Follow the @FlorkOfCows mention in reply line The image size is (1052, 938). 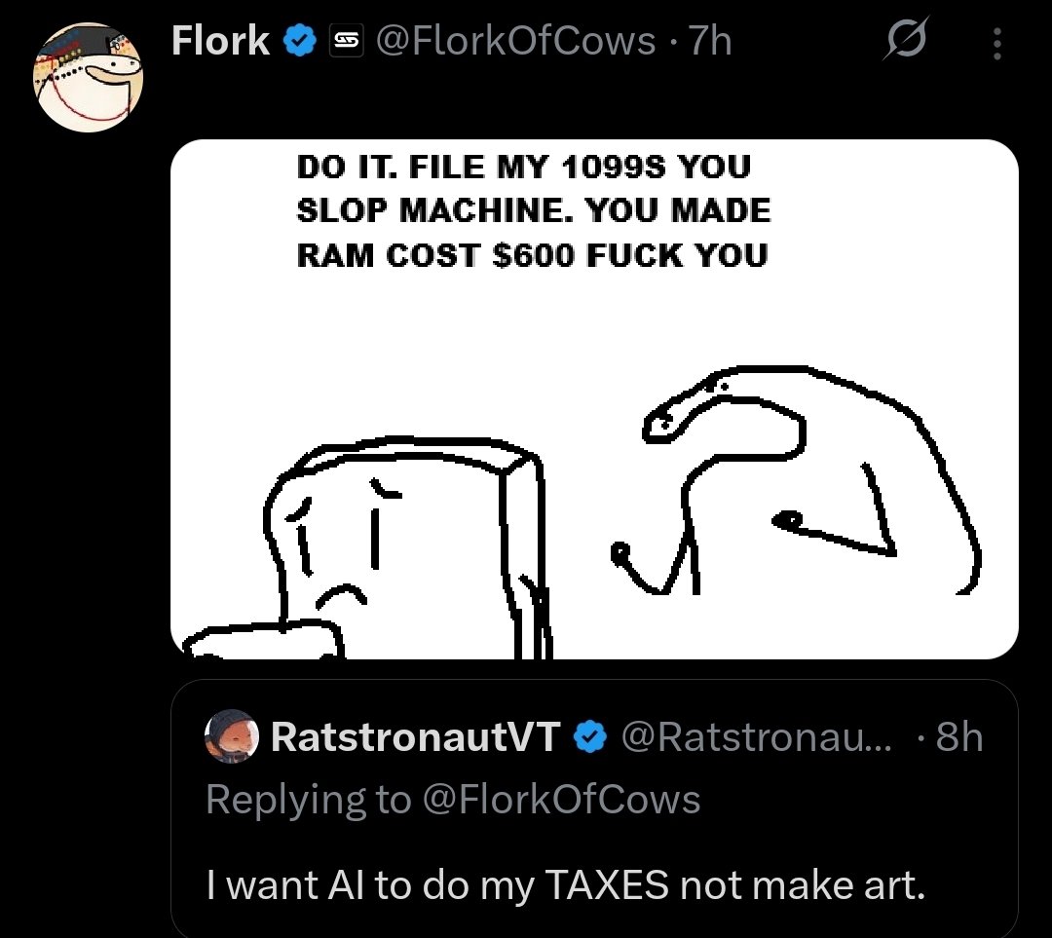(x=561, y=800)
